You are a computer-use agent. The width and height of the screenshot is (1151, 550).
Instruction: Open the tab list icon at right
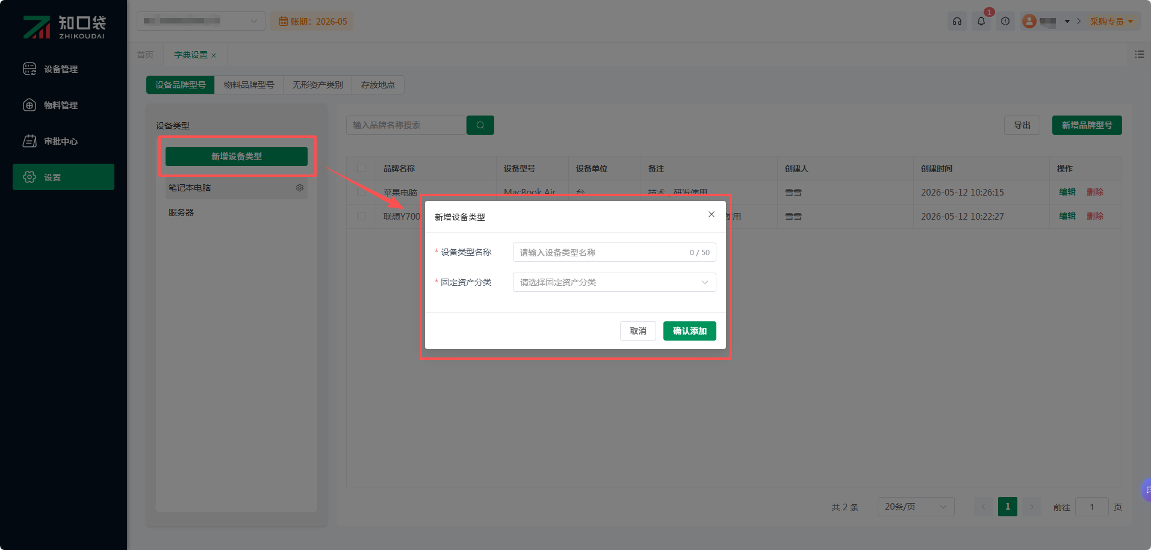(x=1140, y=54)
